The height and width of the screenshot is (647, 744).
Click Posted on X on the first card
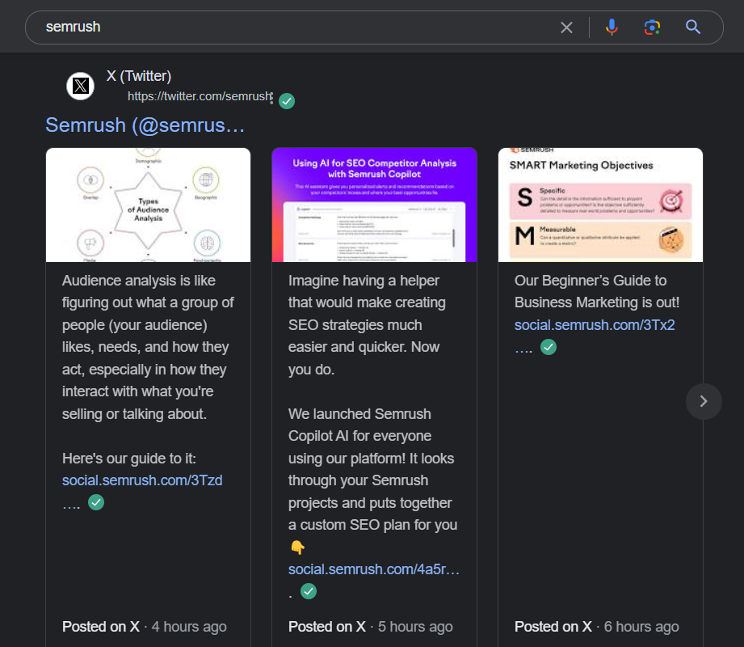click(101, 626)
